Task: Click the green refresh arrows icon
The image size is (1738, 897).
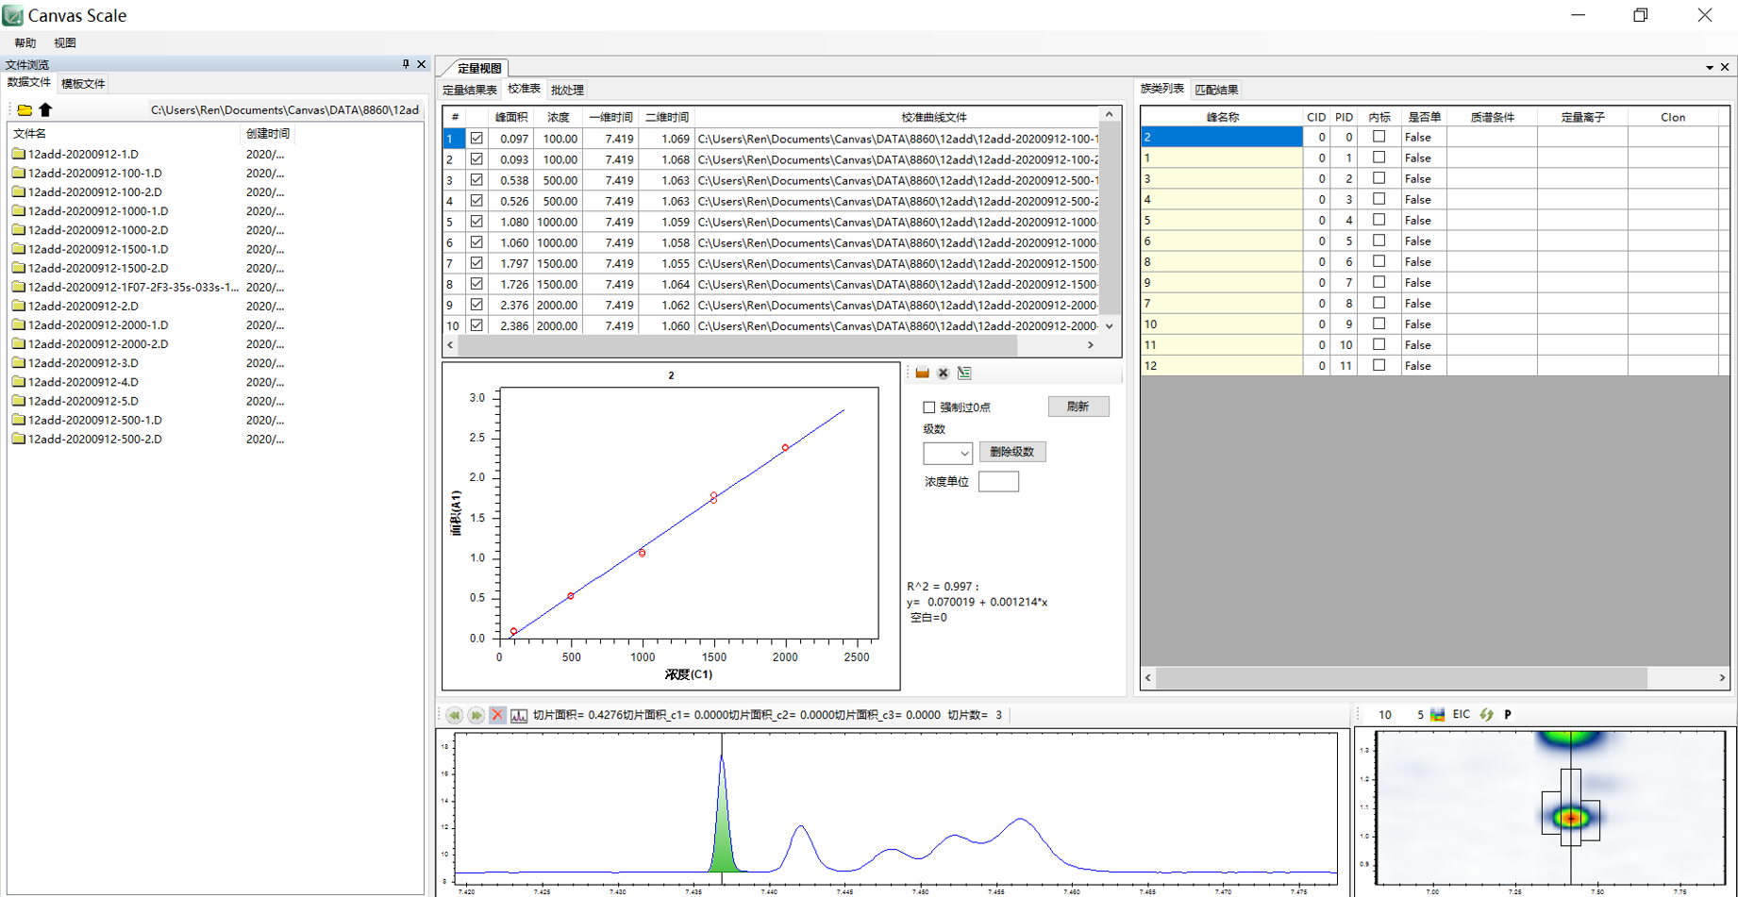Action: click(x=1486, y=715)
